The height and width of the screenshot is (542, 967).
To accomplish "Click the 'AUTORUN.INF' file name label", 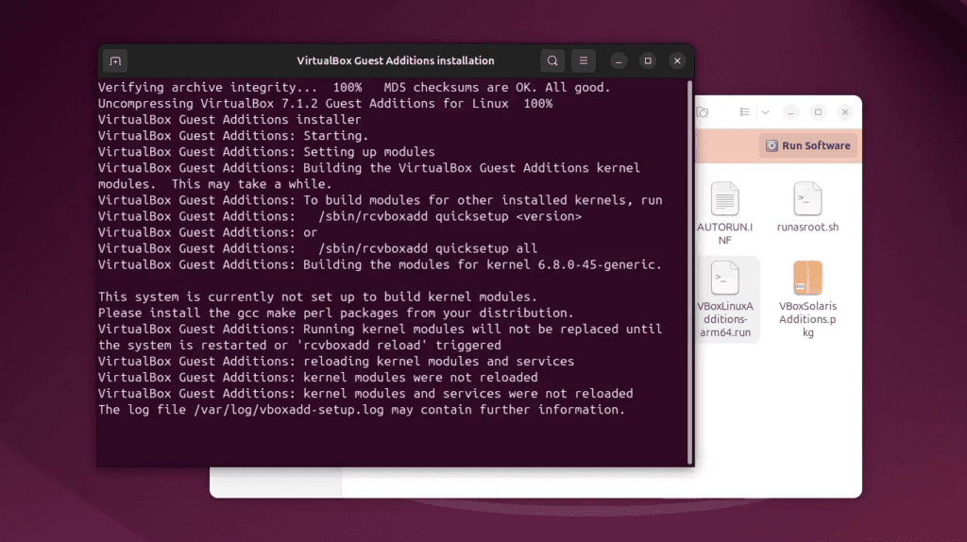I will 724,233.
